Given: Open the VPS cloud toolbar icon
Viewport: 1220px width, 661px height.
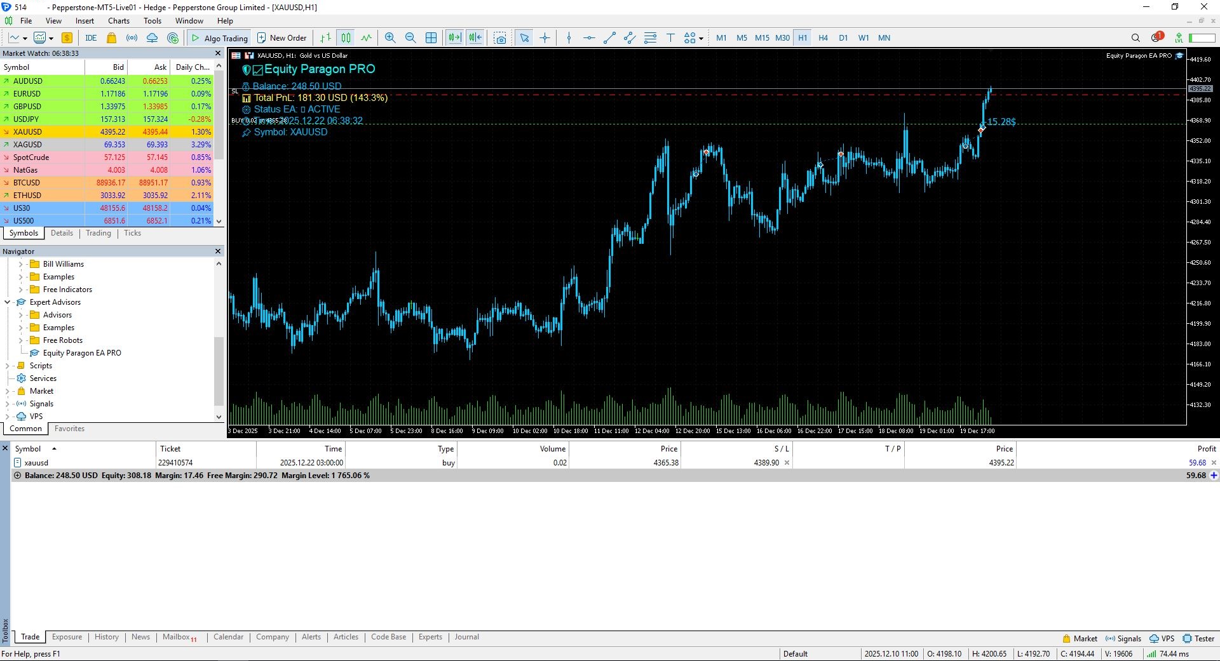Looking at the screenshot, I should pyautogui.click(x=152, y=38).
